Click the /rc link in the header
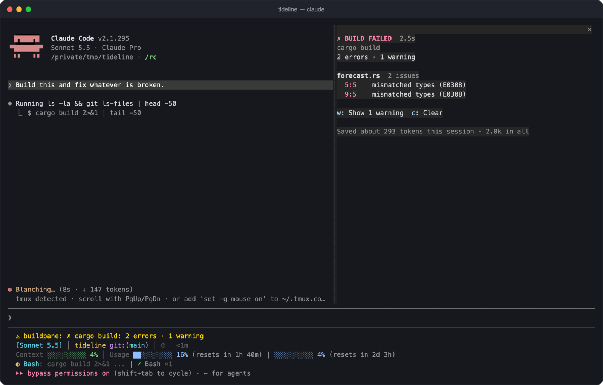 (151, 57)
